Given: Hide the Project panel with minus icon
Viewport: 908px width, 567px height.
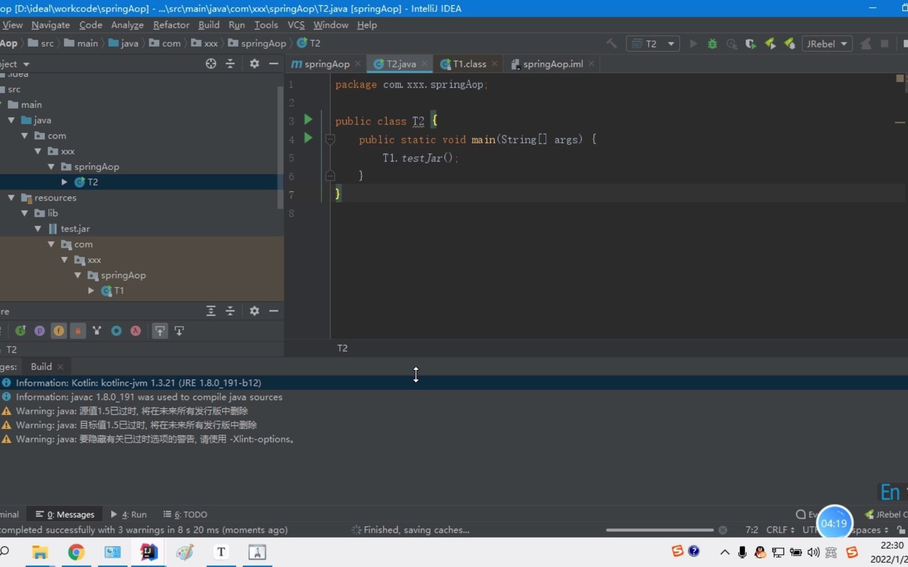Looking at the screenshot, I should pyautogui.click(x=273, y=64).
